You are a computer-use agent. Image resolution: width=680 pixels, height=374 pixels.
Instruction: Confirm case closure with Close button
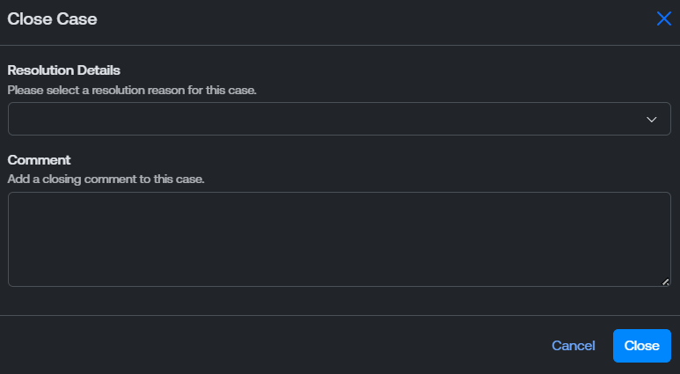642,346
